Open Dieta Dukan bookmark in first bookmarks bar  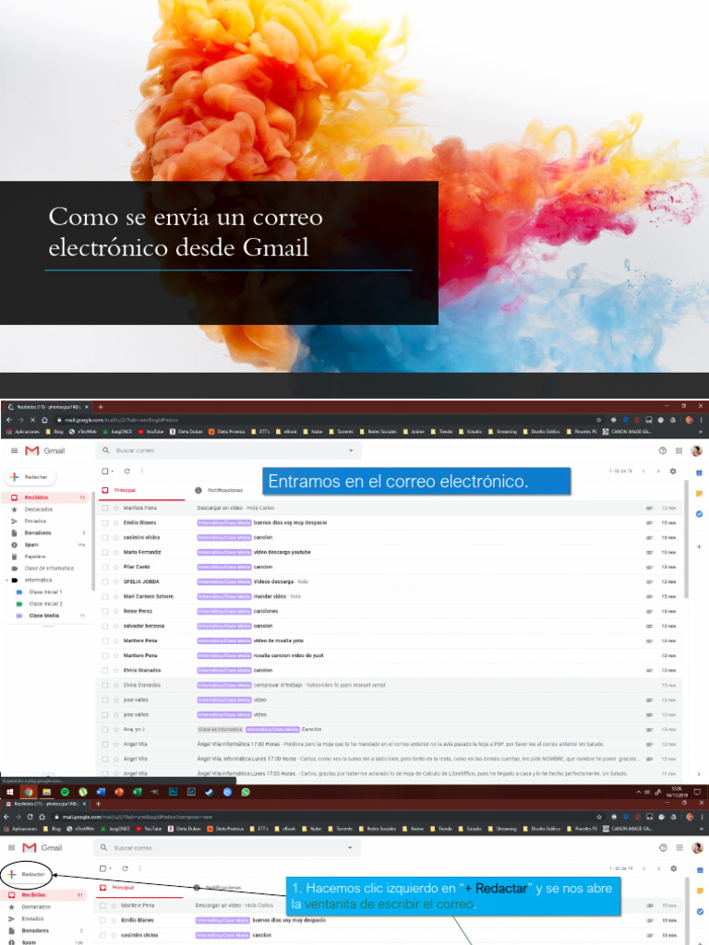click(186, 432)
